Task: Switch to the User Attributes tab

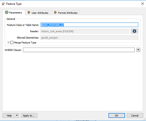Action: 38,13
